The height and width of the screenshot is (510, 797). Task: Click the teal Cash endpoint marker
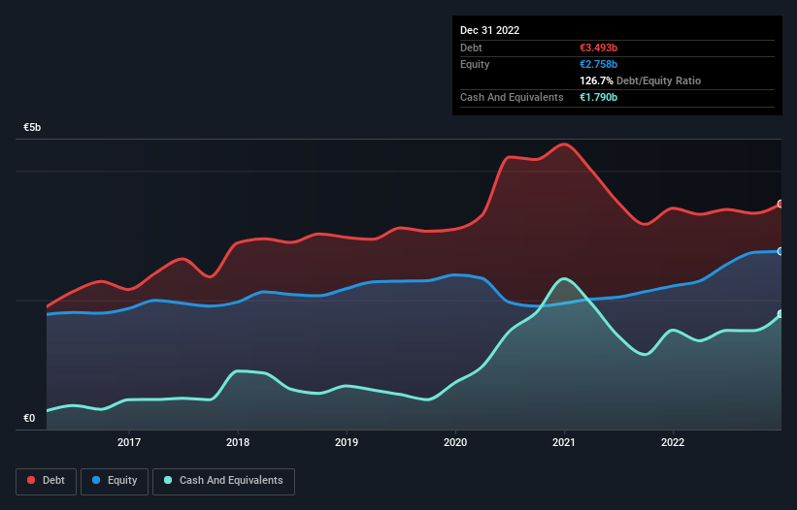[780, 314]
